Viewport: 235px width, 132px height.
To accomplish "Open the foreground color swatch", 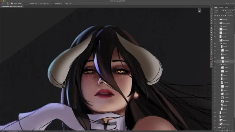I will [211, 60].
